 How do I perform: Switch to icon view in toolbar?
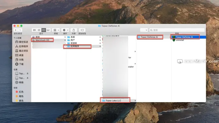(35, 30)
